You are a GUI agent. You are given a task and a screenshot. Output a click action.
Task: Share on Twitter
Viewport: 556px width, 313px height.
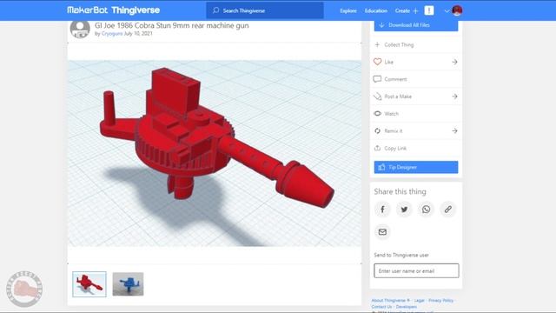pyautogui.click(x=404, y=210)
